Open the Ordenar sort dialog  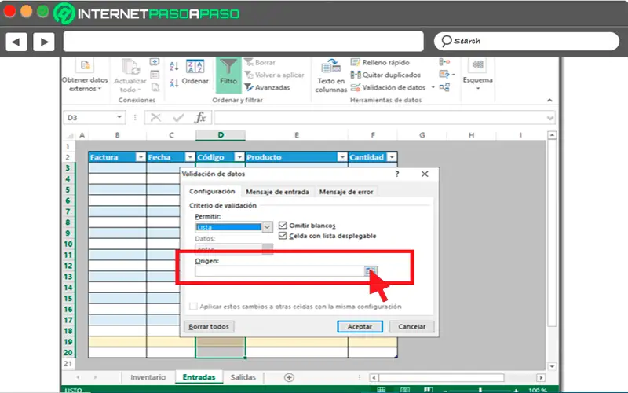pyautogui.click(x=195, y=72)
